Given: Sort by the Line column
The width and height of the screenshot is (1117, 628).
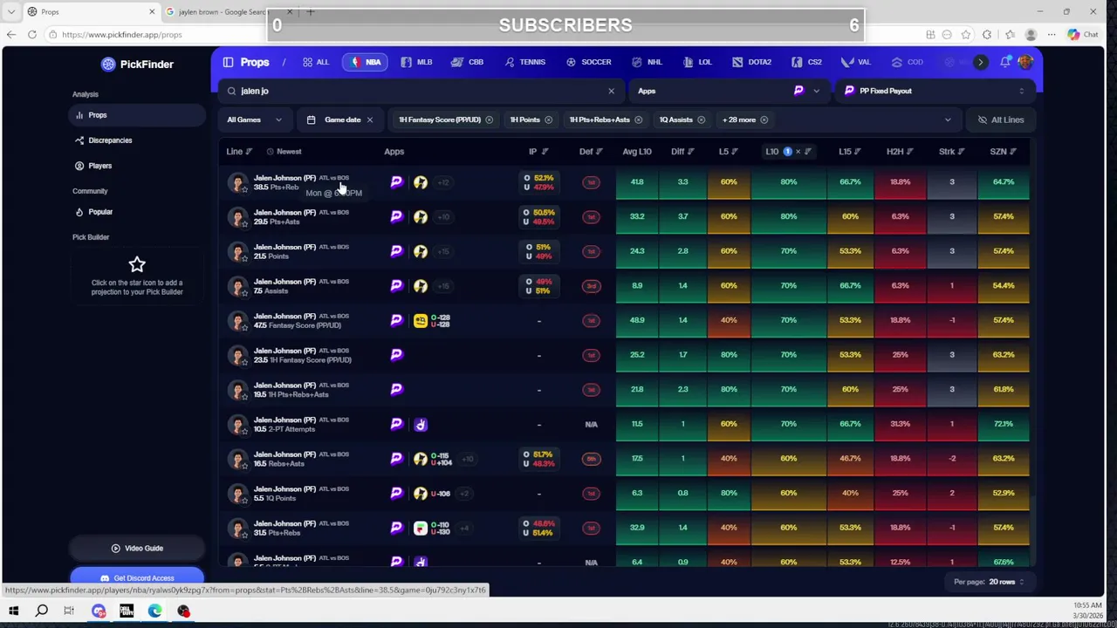Looking at the screenshot, I should (239, 152).
